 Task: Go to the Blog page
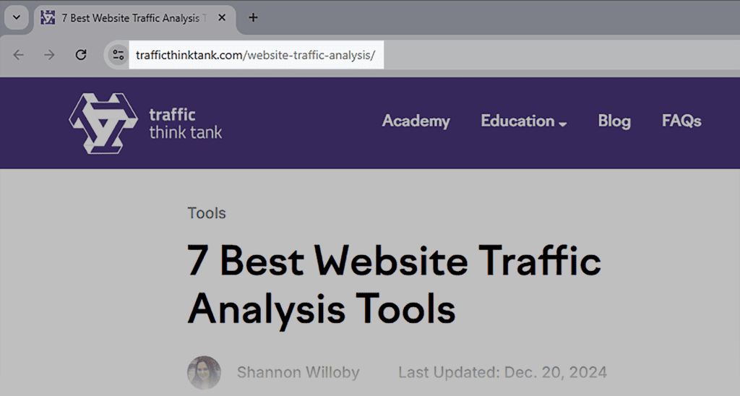(x=614, y=121)
